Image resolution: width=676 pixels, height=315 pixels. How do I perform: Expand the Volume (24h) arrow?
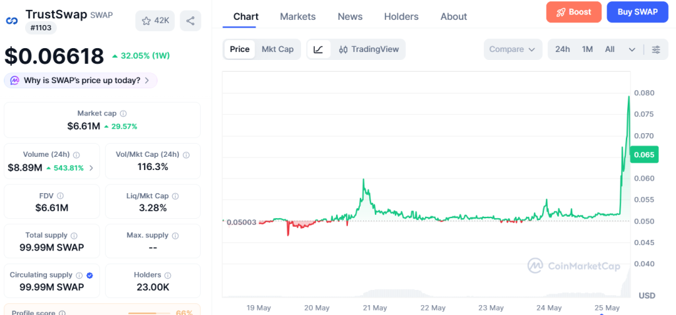coord(91,168)
